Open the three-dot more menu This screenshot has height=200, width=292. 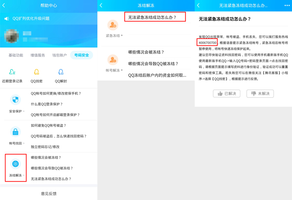click(x=287, y=5)
